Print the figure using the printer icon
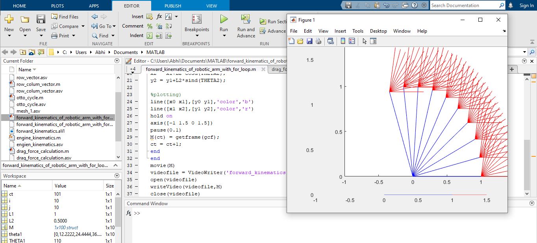 [x=318, y=41]
